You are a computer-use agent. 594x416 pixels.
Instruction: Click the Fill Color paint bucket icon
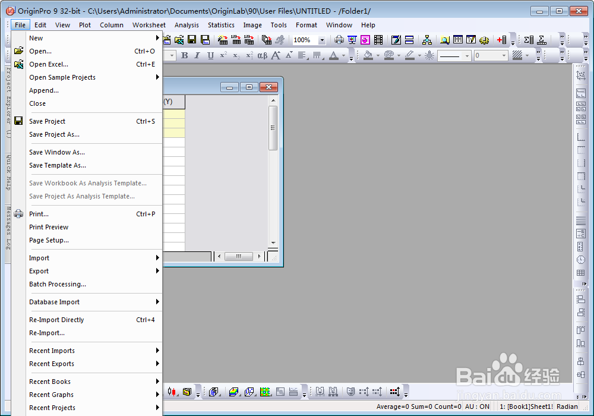coord(368,56)
